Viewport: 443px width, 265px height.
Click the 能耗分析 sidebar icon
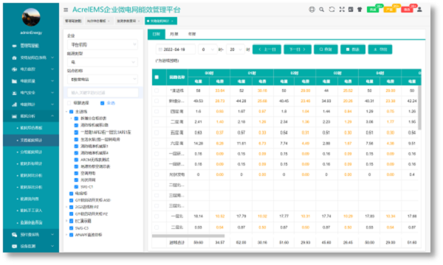15,116
